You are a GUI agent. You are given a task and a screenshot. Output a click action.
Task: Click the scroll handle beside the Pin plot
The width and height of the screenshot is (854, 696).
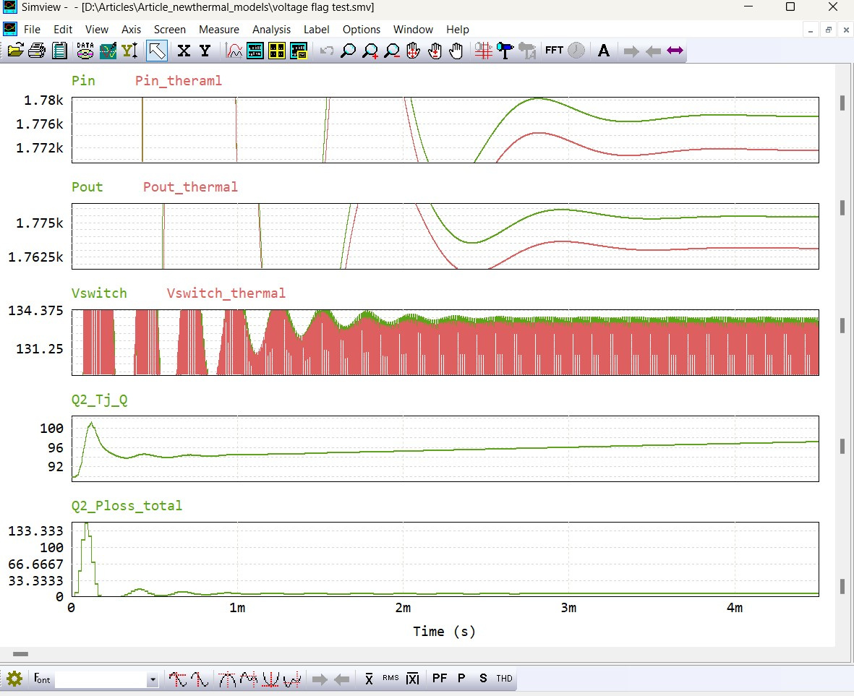point(842,103)
